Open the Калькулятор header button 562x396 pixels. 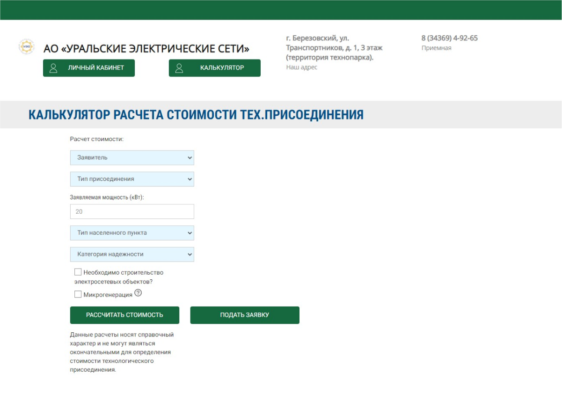pyautogui.click(x=215, y=68)
